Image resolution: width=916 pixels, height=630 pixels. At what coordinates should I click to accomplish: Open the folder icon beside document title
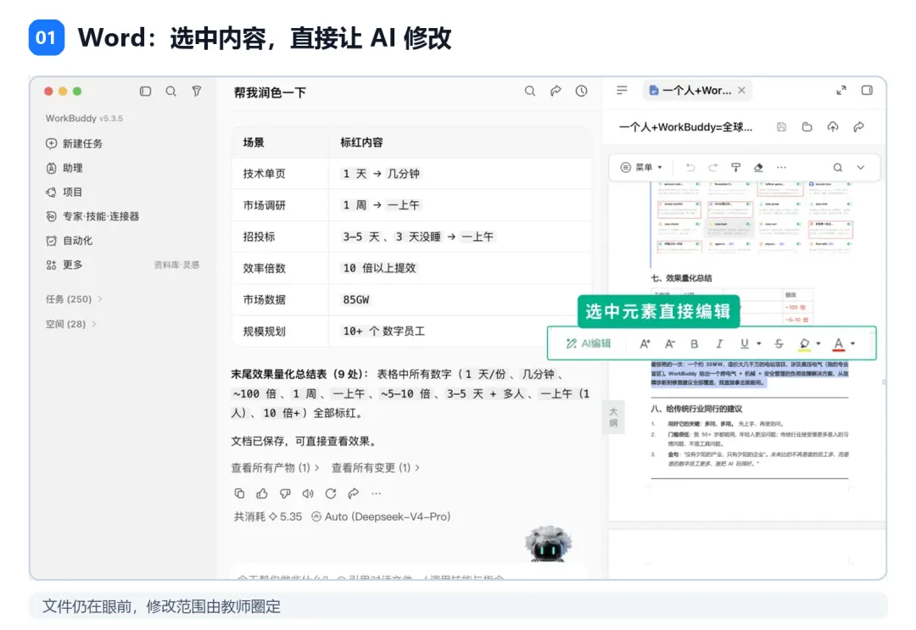coord(807,126)
